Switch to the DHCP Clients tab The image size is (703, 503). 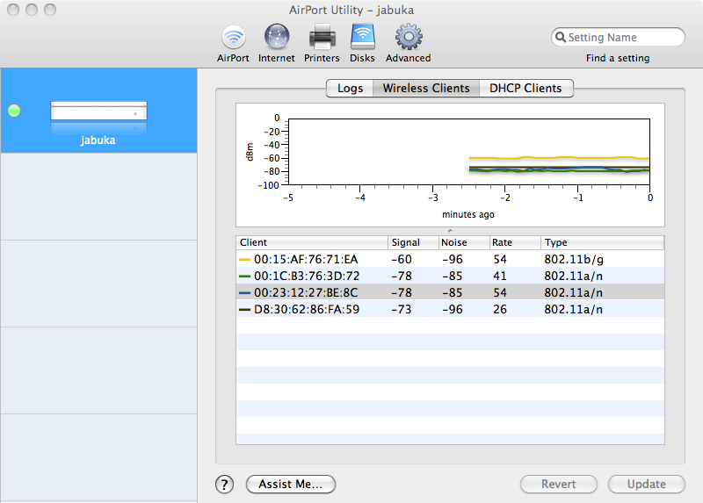[x=525, y=89]
